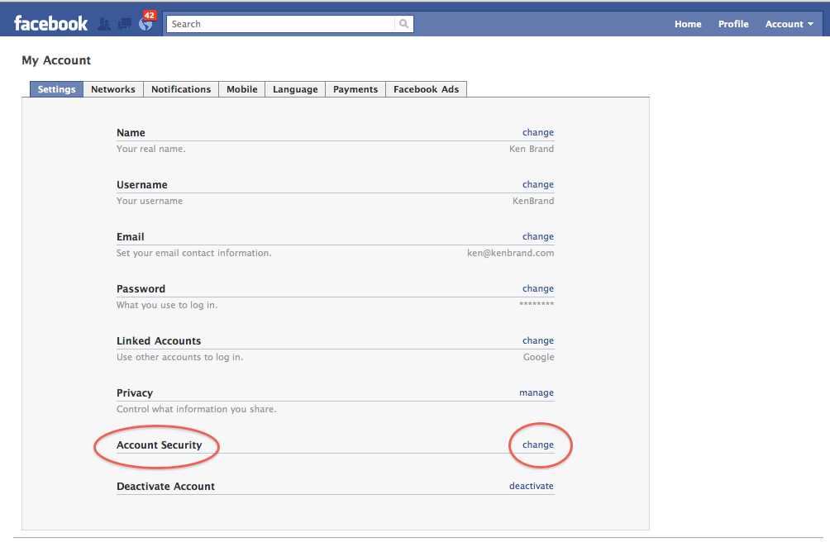Click 'Use other accounts to log in.' text
The width and height of the screenshot is (830, 542).
[x=180, y=357]
